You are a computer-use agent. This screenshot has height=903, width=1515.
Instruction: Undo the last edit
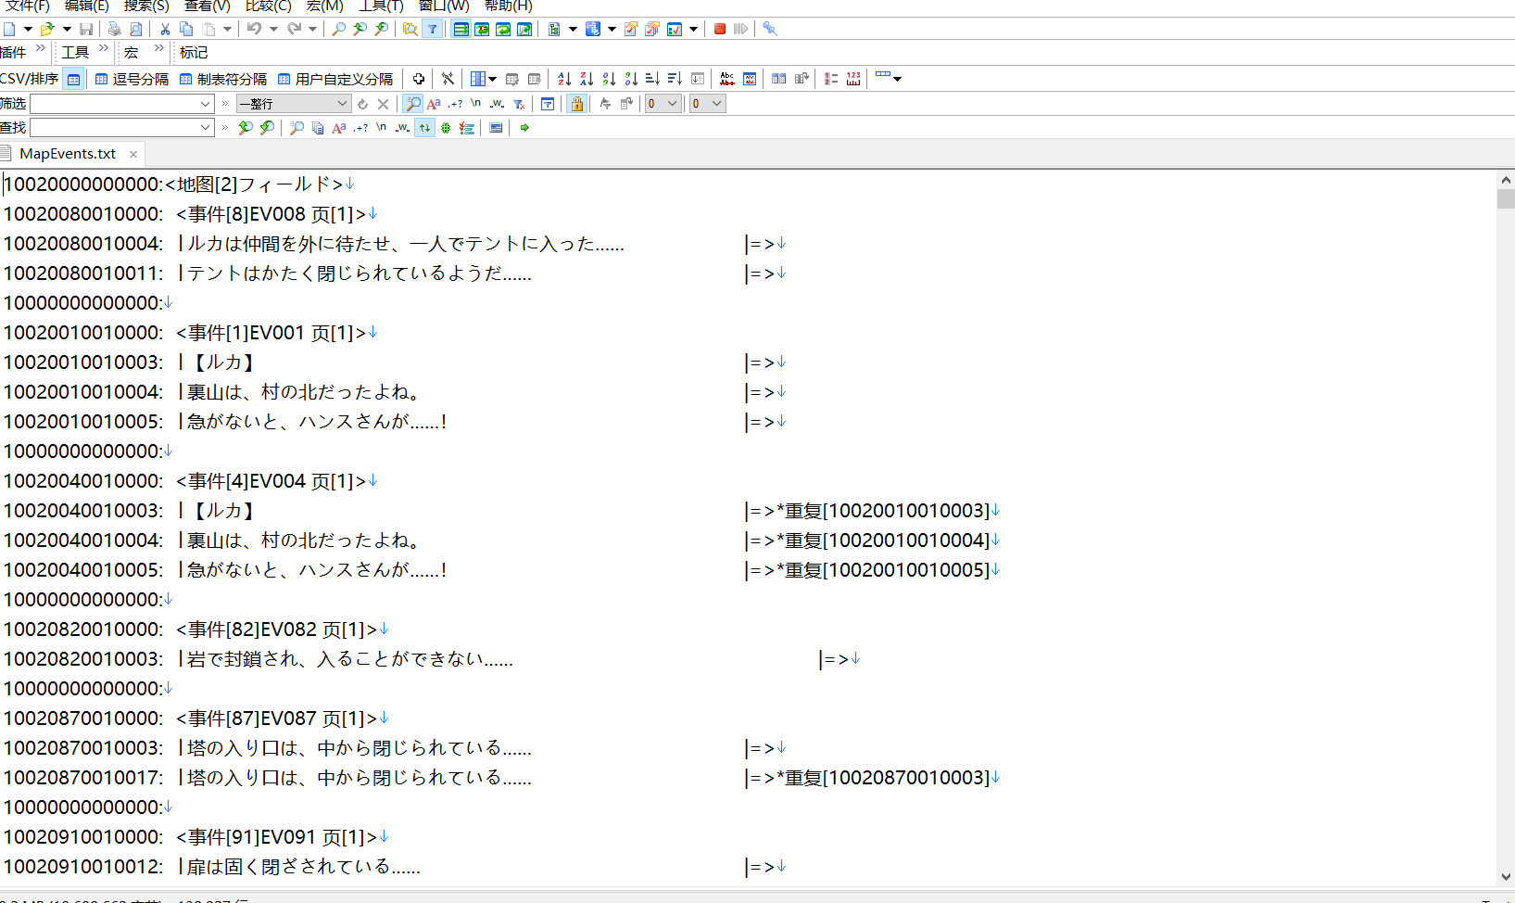(254, 29)
